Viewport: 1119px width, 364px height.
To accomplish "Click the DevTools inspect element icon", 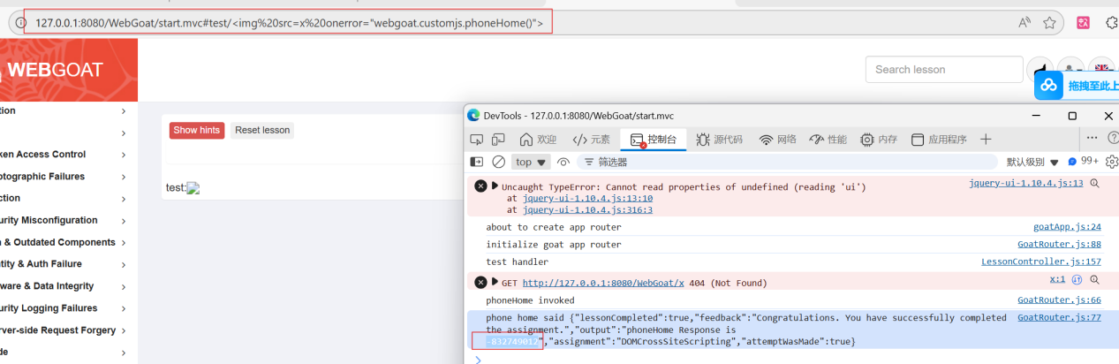I will [477, 140].
